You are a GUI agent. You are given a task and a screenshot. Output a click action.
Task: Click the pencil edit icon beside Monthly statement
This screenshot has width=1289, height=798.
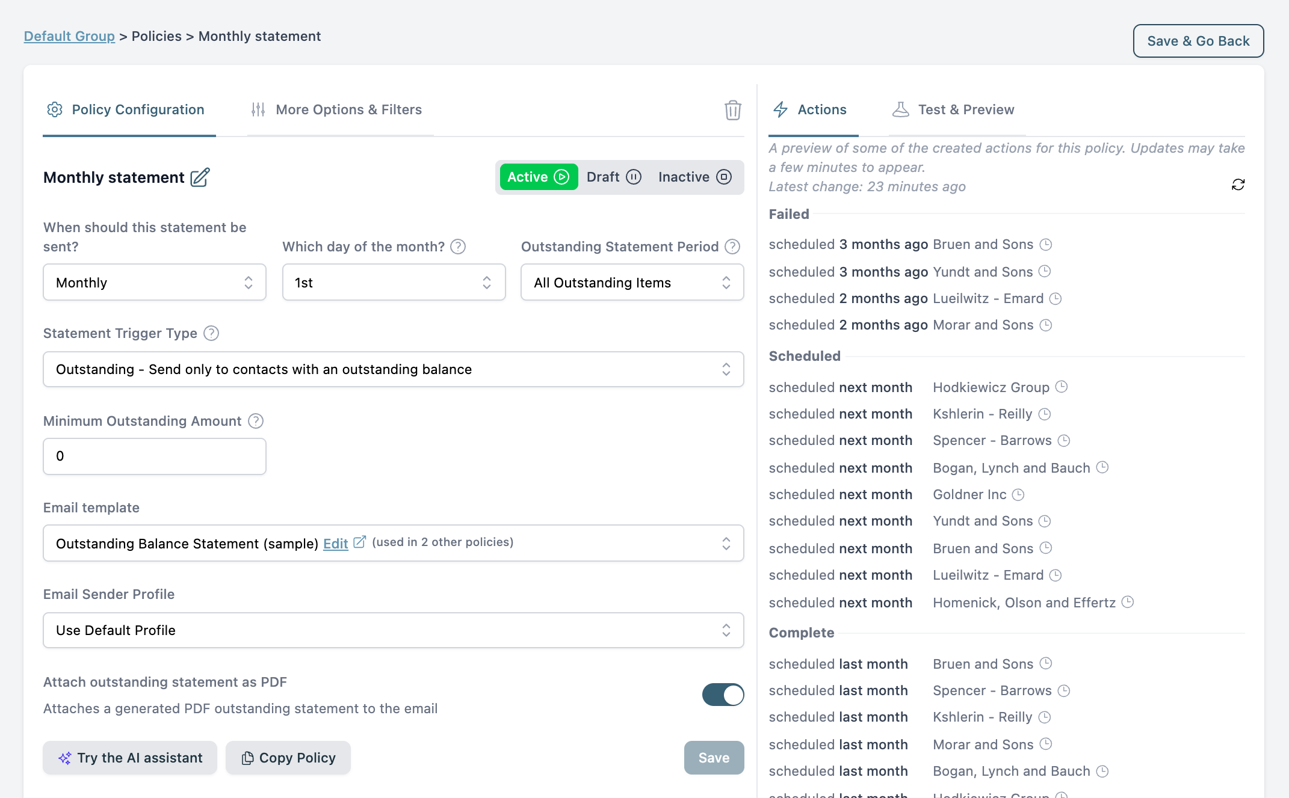pyautogui.click(x=200, y=177)
